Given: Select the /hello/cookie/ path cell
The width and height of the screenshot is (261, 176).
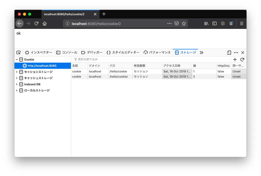Looking at the screenshot, I should (120, 77).
